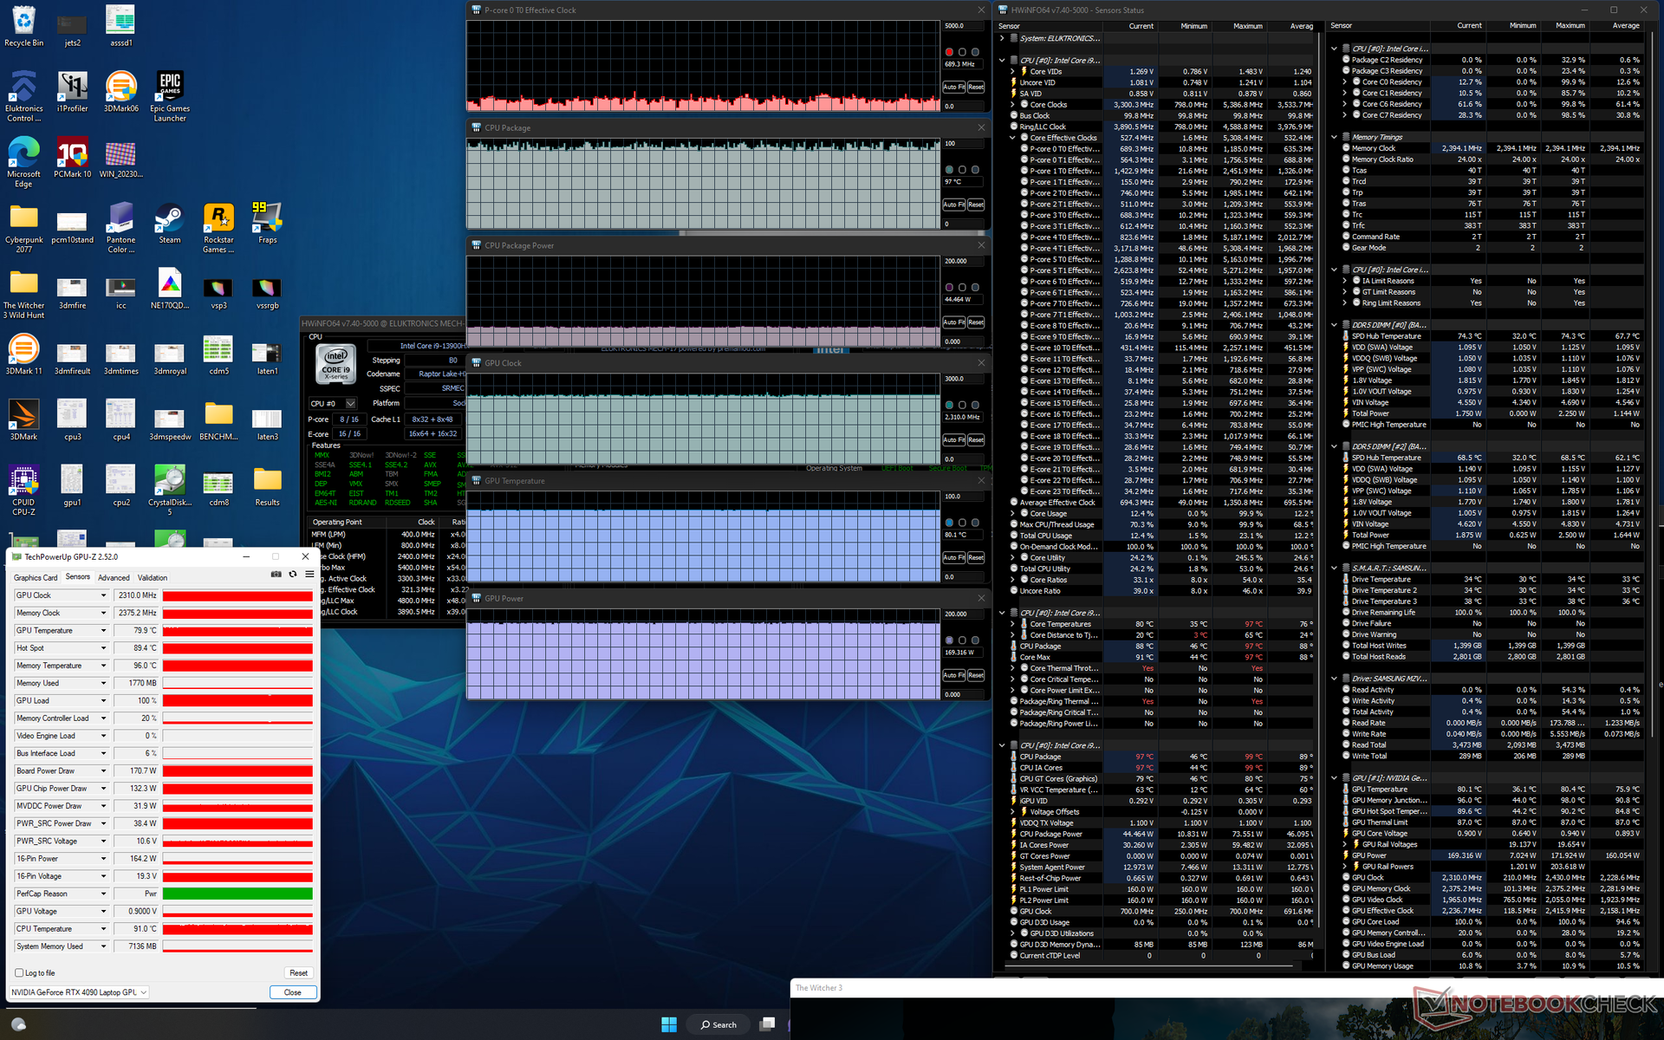Launch the Fraps desktop shortcut
This screenshot has height=1040, width=1664.
[267, 224]
